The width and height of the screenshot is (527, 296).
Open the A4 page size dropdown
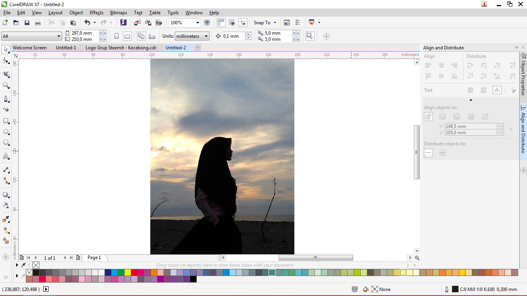[59, 36]
